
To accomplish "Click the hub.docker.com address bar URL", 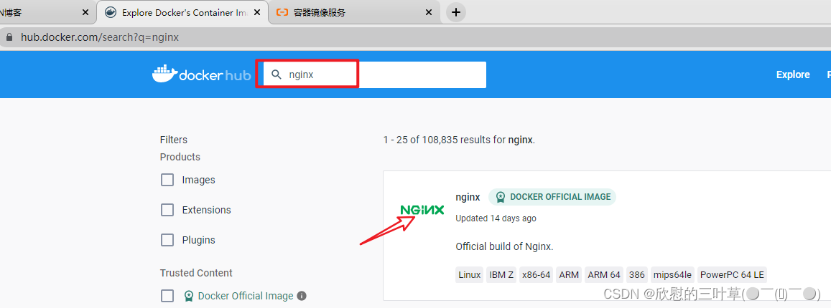I will pyautogui.click(x=100, y=37).
